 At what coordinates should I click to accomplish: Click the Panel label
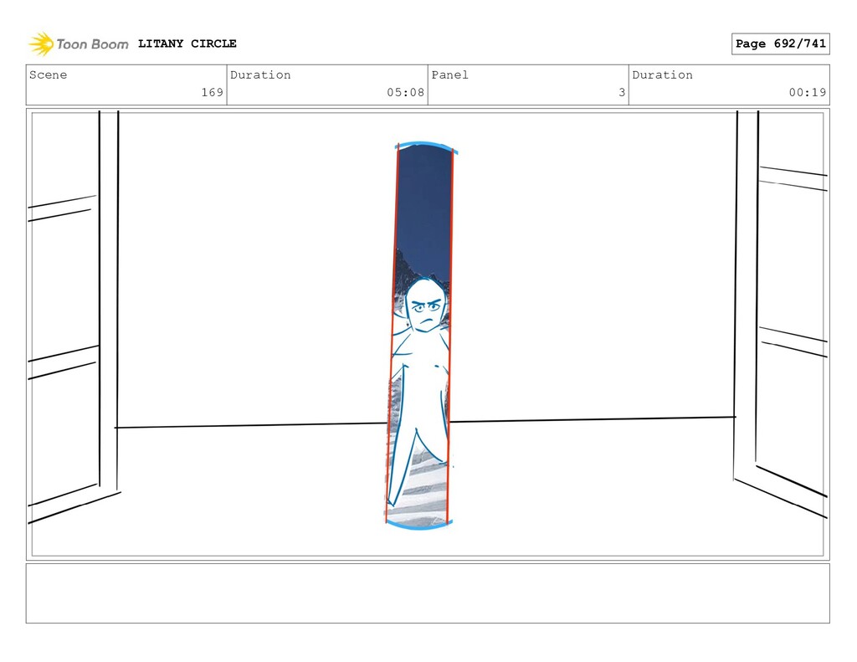pos(449,74)
